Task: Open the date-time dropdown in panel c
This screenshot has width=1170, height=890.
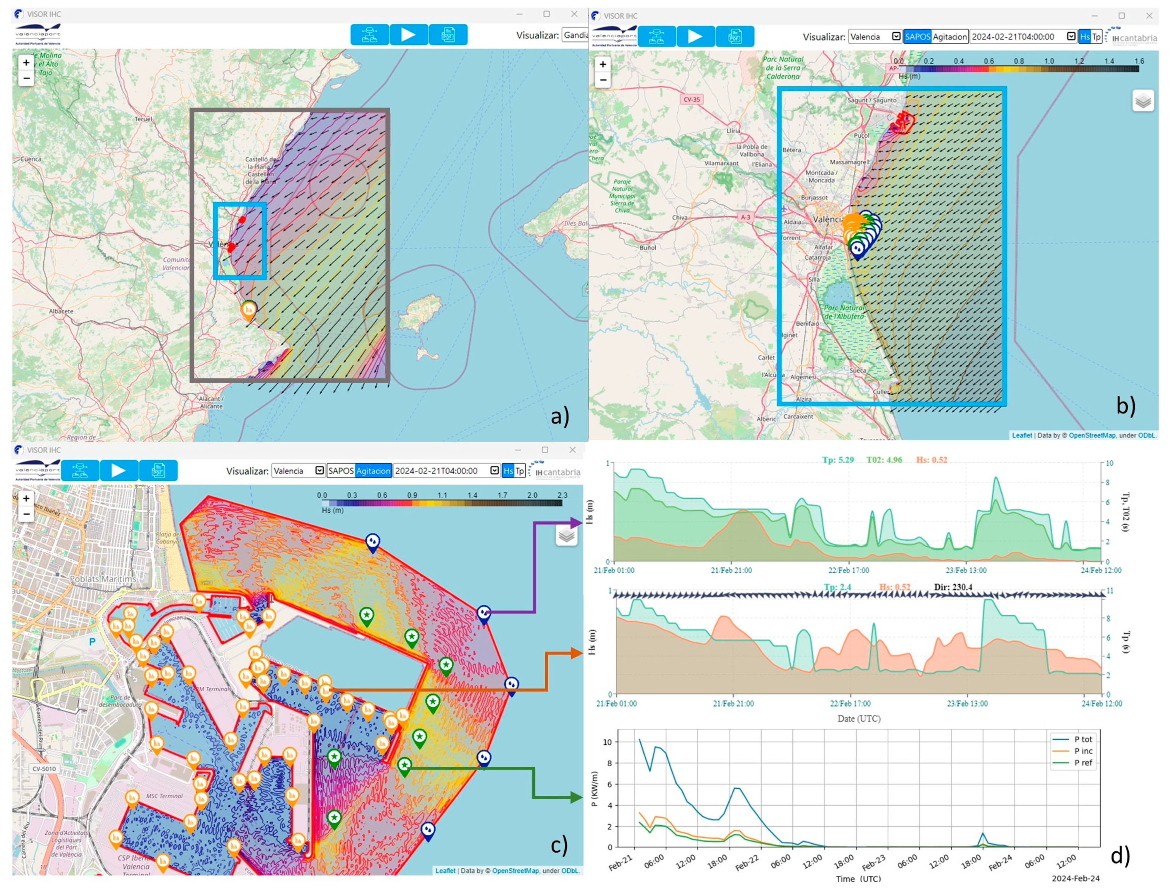Action: click(494, 471)
